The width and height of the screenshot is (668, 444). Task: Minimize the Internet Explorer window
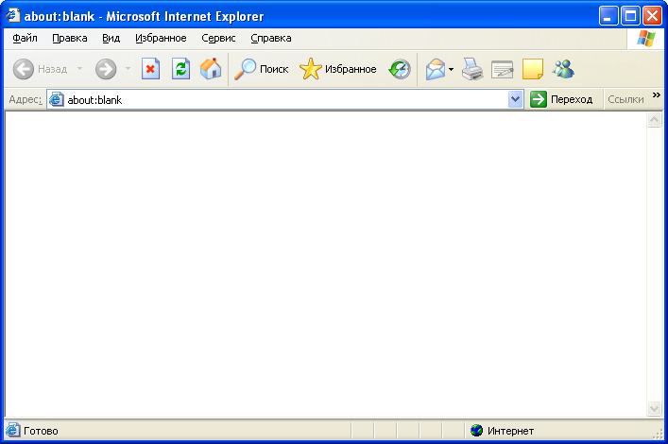[x=608, y=16]
